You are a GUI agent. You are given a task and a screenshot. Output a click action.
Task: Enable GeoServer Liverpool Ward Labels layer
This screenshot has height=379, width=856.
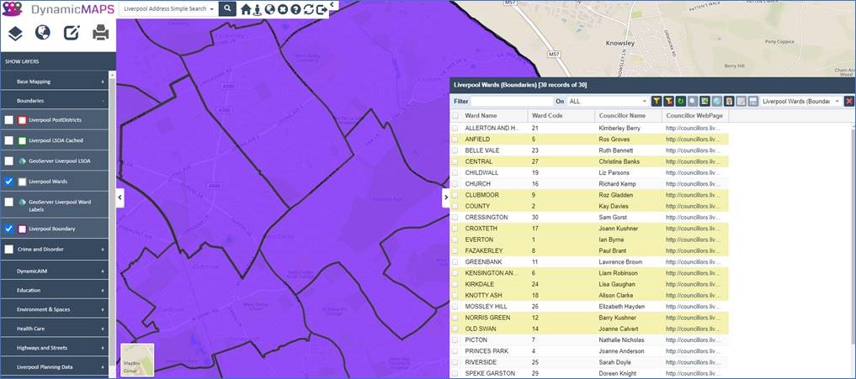pyautogui.click(x=8, y=202)
